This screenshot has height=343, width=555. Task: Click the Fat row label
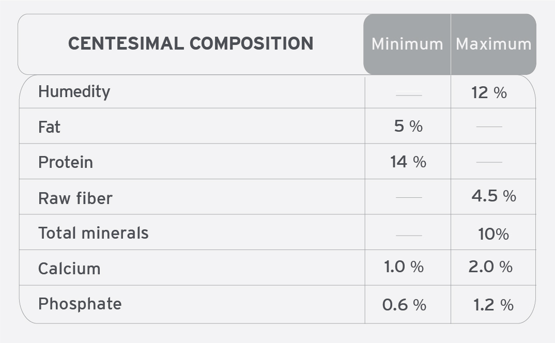click(x=49, y=127)
